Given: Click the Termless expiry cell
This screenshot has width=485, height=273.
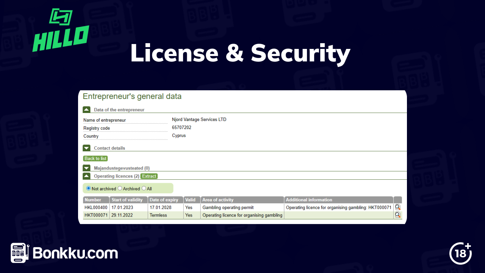Looking at the screenshot, I should click(166, 215).
